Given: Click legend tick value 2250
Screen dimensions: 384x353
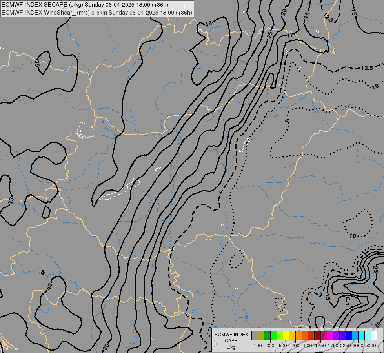Looking at the screenshot, I should pos(345,346).
